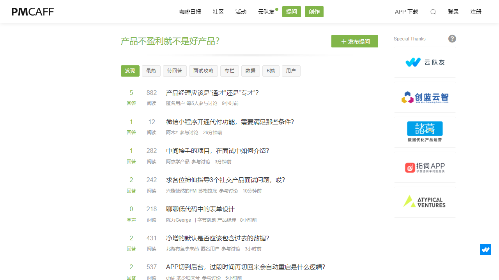
Task: Click the Special Thanks label
Action: pos(410,39)
